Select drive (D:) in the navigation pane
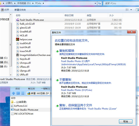The image size is (139, 126). tap(4, 62)
